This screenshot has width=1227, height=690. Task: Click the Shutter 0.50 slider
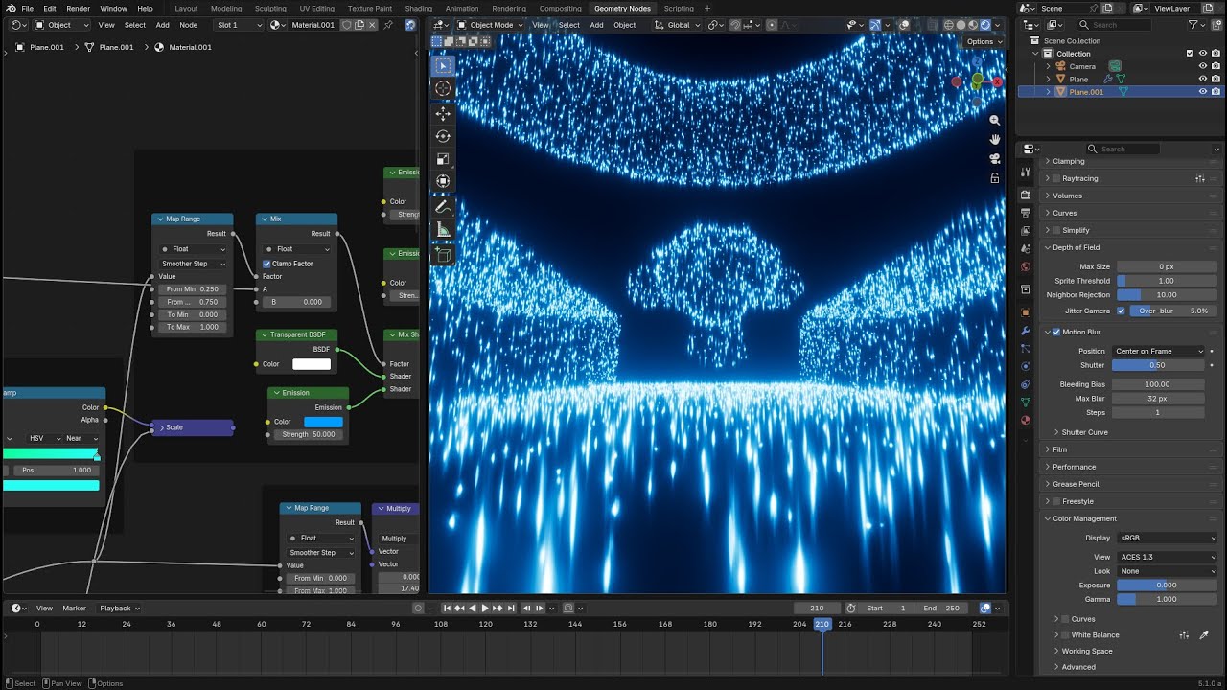(1158, 365)
